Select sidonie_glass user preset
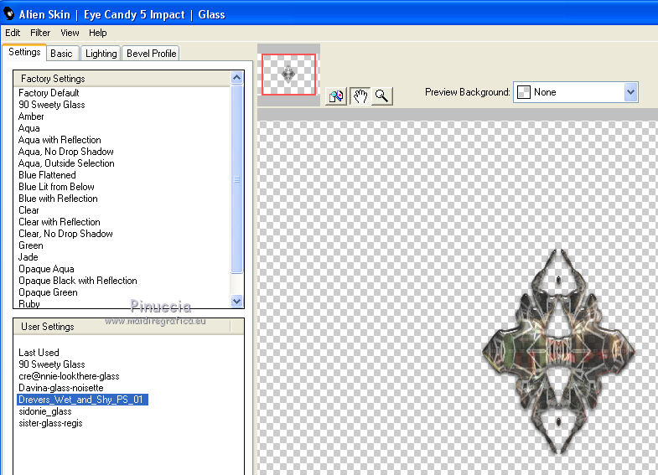 (45, 411)
